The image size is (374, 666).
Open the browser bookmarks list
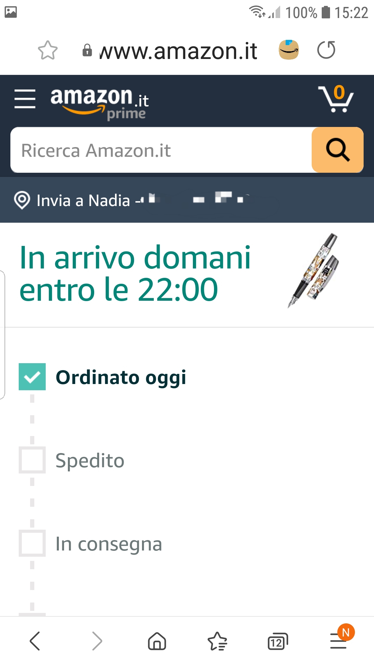point(217,641)
